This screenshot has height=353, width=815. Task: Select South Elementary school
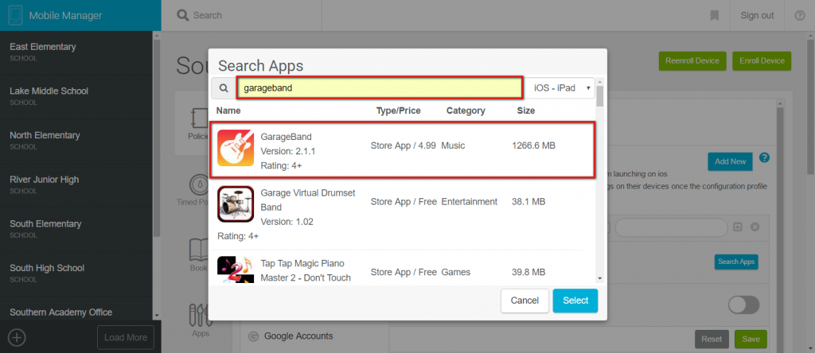pos(76,230)
